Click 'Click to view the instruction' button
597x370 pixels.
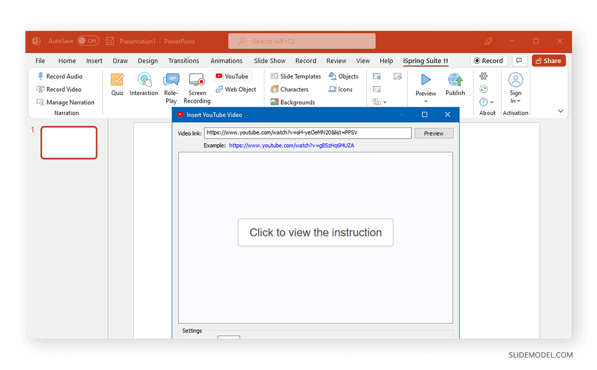(x=315, y=233)
